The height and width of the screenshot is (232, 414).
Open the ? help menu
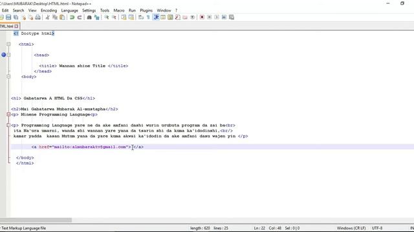[x=176, y=10]
